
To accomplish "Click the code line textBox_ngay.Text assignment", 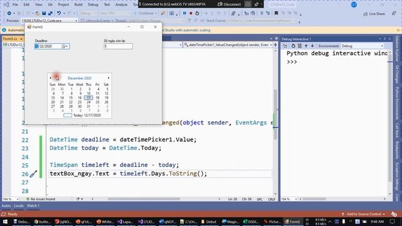I will [128, 174].
